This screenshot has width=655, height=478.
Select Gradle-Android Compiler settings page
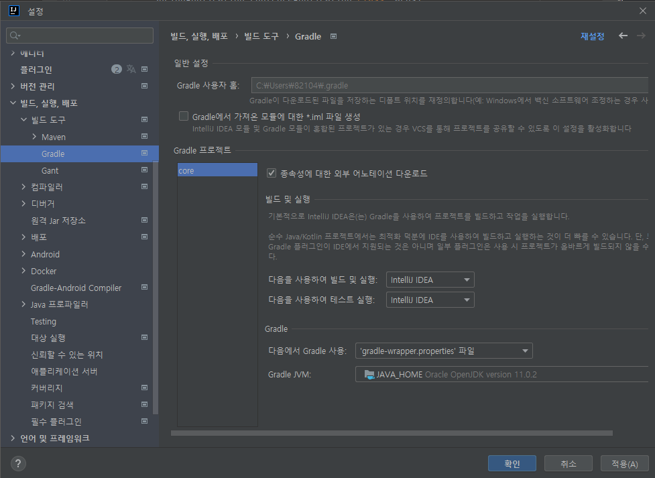click(x=76, y=288)
